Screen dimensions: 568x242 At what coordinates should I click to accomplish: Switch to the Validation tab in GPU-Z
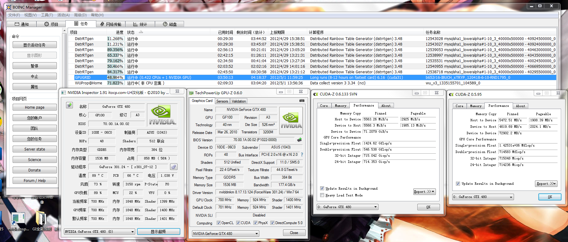pyautogui.click(x=239, y=101)
